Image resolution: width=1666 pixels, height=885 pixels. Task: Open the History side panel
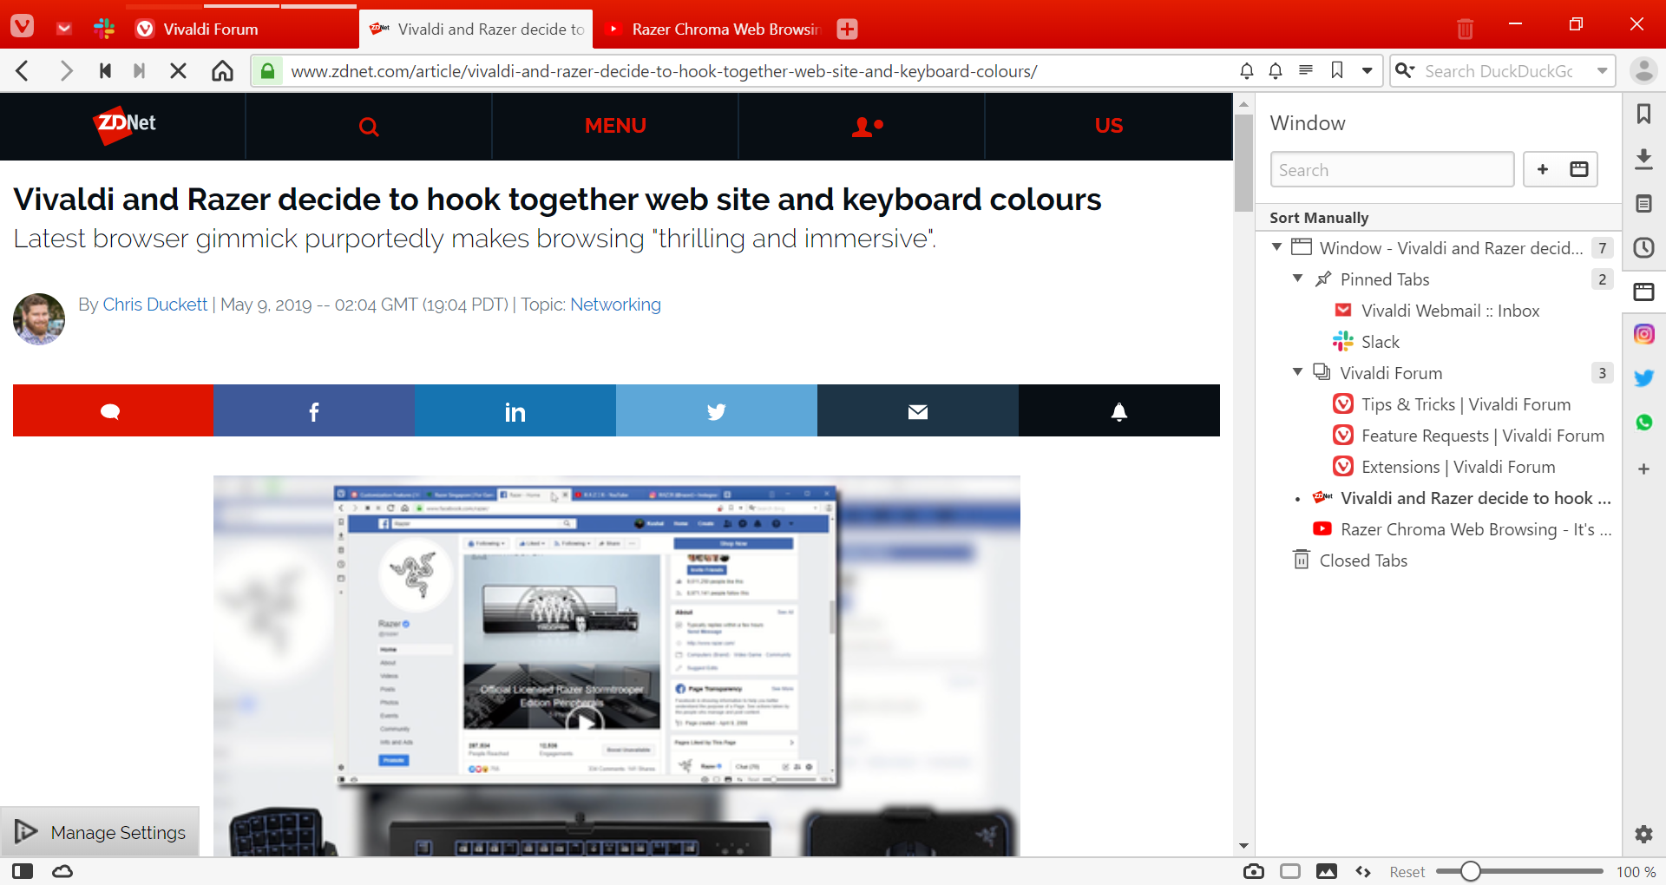1643,248
